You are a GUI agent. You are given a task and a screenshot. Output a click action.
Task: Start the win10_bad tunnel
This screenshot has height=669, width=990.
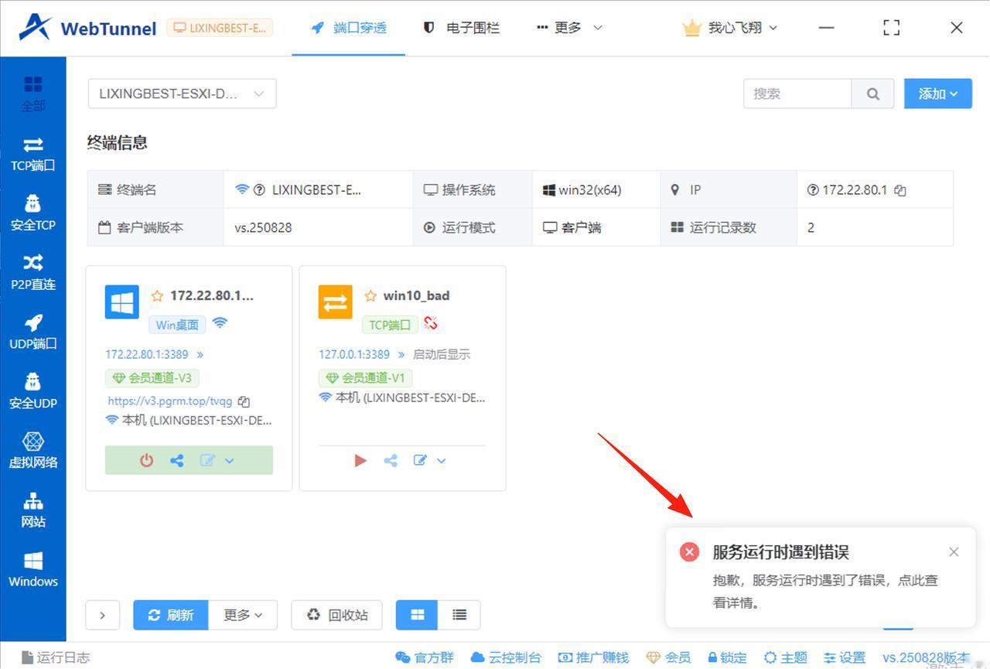(x=360, y=460)
